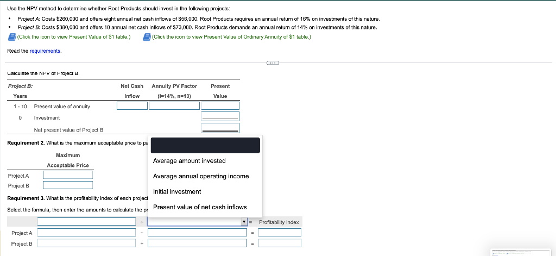Open the Present Value of Ordinary Annuity table link

pyautogui.click(x=231, y=37)
